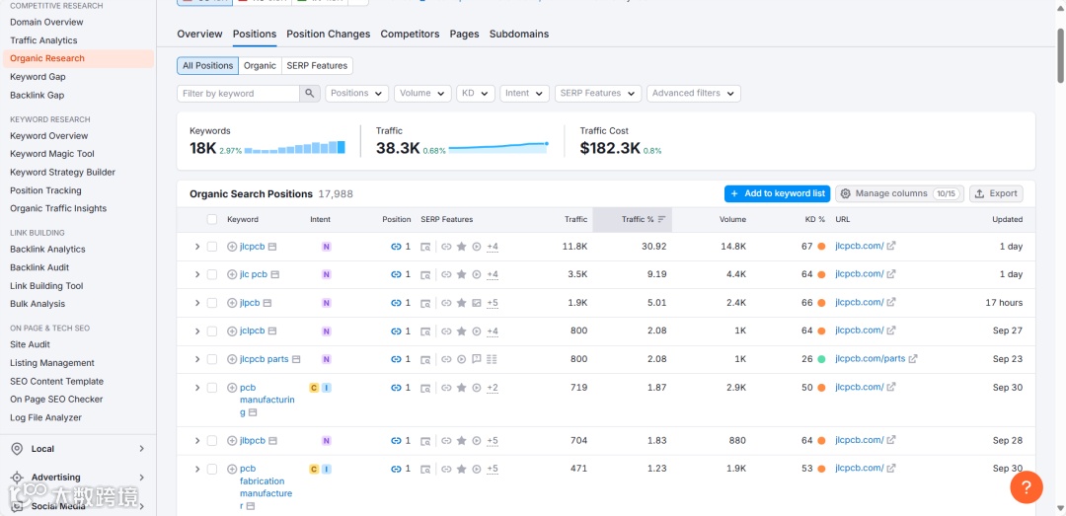Switch to the Competitors tab
1066x516 pixels.
(410, 34)
